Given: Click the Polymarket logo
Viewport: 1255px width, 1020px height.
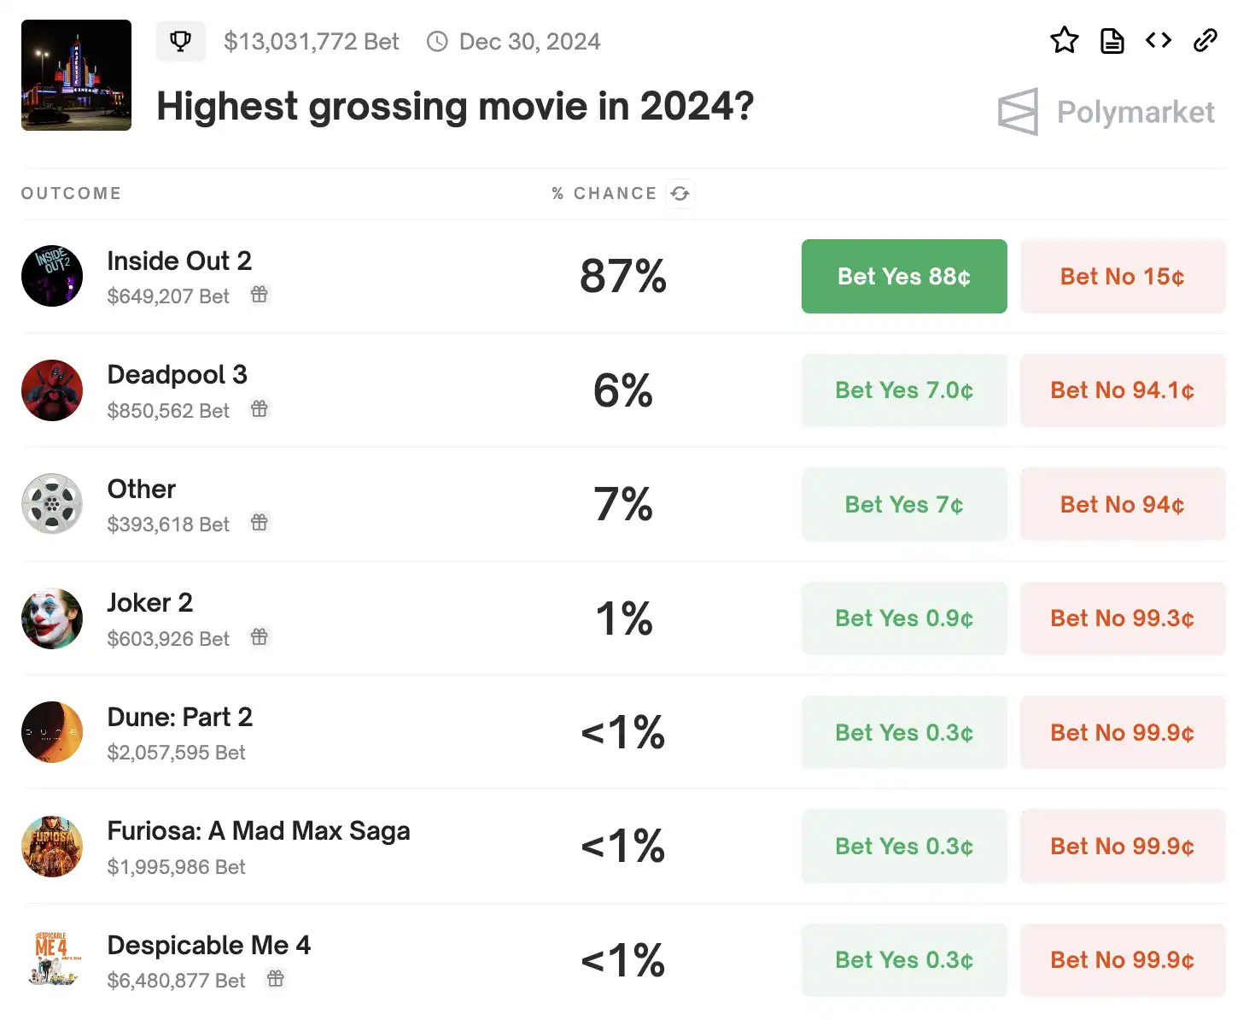Looking at the screenshot, I should (x=1106, y=112).
